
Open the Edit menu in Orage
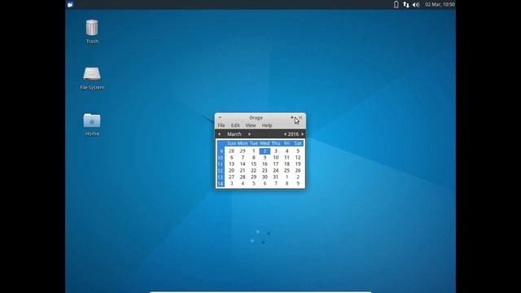235,125
